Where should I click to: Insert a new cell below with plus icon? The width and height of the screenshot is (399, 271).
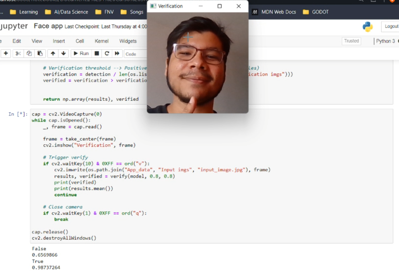[6, 53]
